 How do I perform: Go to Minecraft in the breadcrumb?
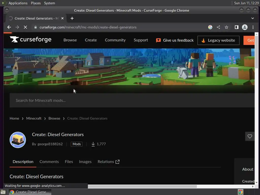[x=34, y=118]
